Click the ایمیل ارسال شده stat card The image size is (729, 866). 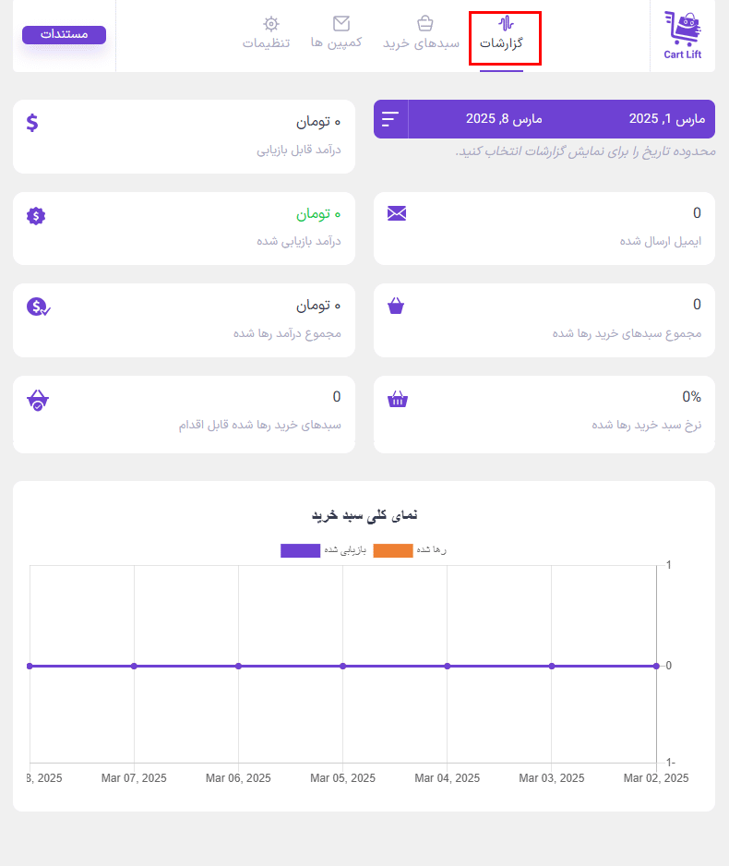pos(544,228)
